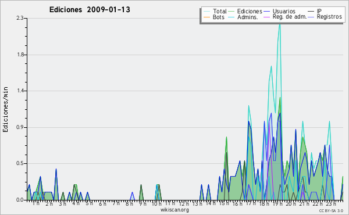
Task: Click the '11 h' x-axis label
Action: point(170,203)
